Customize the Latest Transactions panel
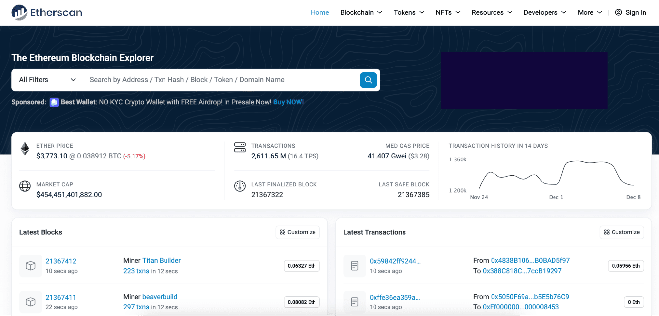The height and width of the screenshot is (316, 659). 622,232
